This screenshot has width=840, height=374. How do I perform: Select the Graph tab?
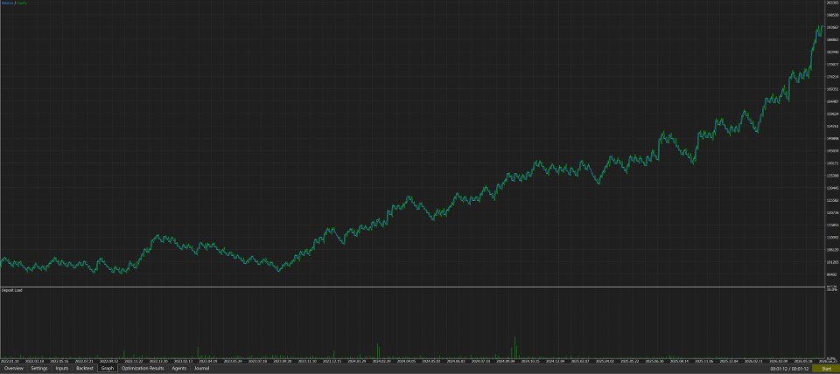tap(108, 368)
